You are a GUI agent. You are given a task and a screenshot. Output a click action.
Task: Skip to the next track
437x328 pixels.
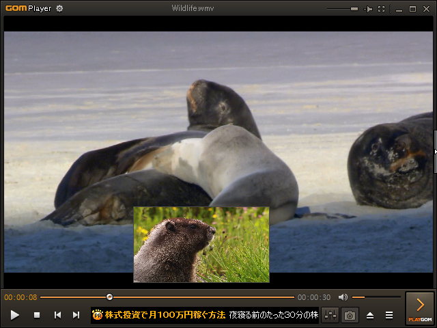click(76, 315)
